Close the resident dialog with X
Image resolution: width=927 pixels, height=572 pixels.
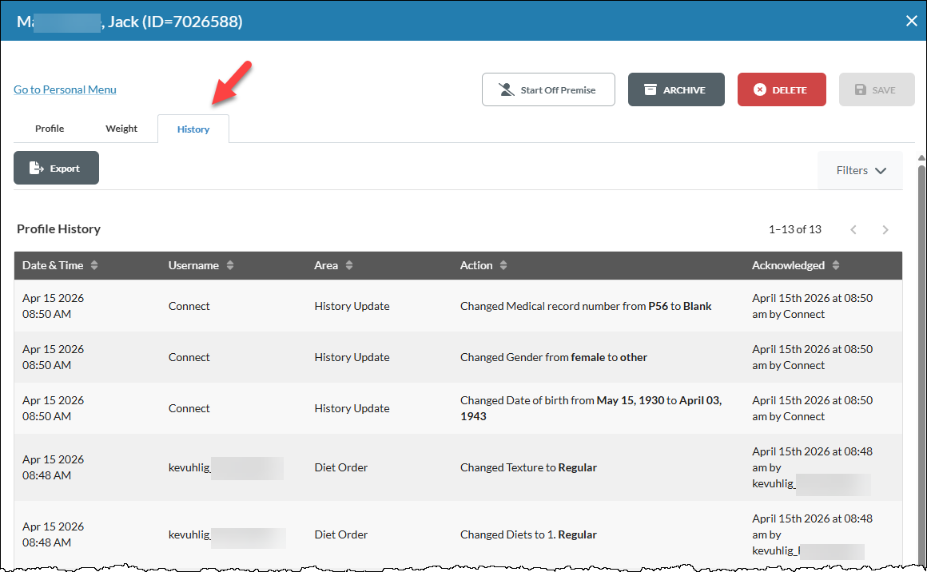pos(911,22)
